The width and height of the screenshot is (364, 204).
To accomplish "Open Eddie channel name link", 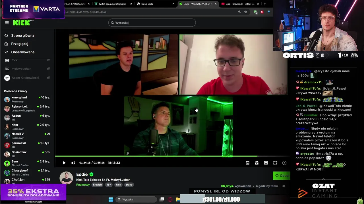I will (82, 174).
